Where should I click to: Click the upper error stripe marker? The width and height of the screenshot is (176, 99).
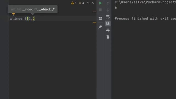tap(94, 12)
